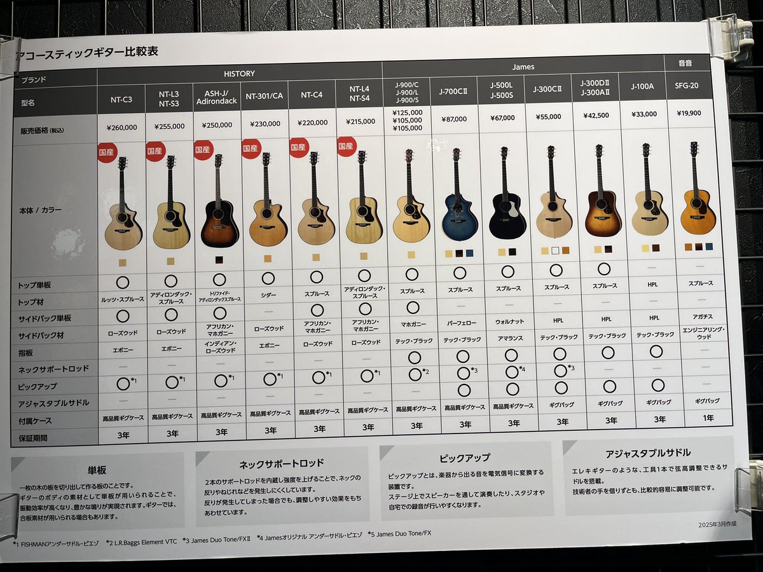
Task: Click the circle marked *4 in the J-500L column
Action: point(511,372)
